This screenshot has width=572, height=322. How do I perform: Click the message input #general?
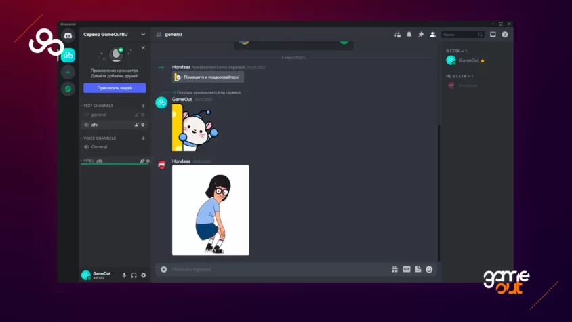[x=279, y=269]
